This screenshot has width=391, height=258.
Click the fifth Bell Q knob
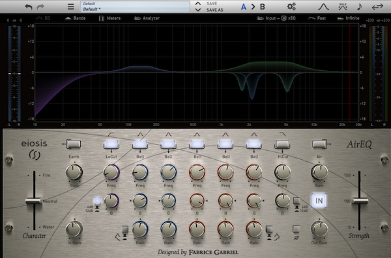coord(254,201)
